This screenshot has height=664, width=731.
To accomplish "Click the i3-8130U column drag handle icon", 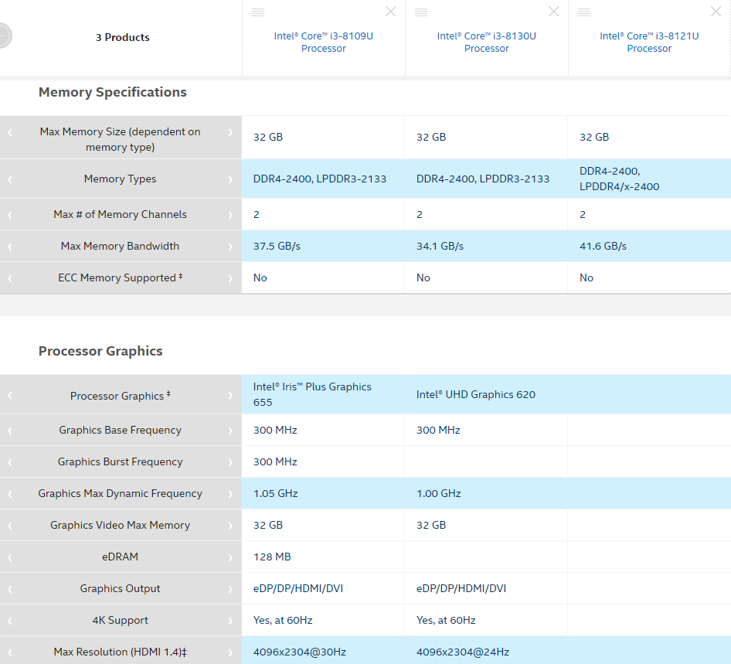I will [x=421, y=12].
